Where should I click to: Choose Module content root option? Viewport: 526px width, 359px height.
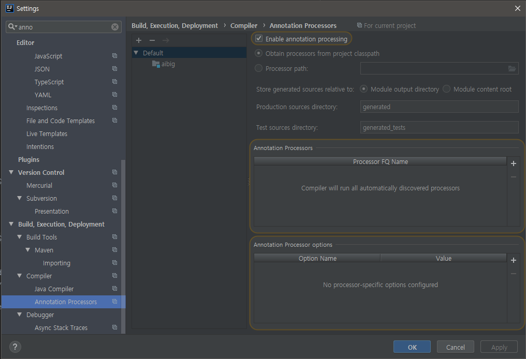coord(446,89)
